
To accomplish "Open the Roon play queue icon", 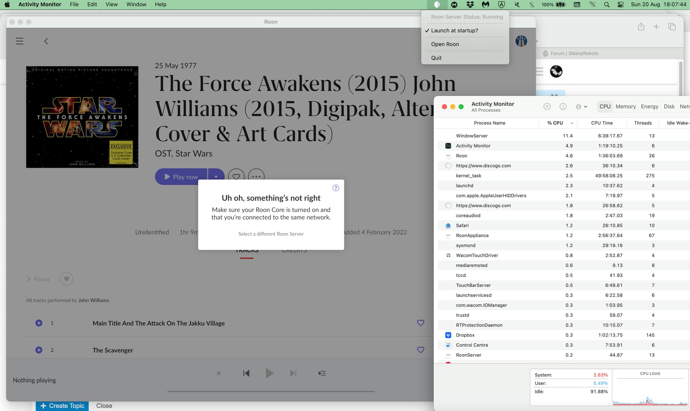I will point(322,373).
